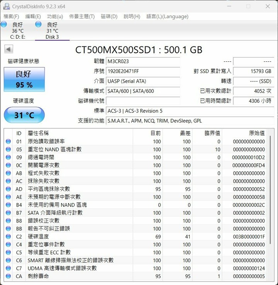Open the 功能(u) menu
The height and width of the screenshot is (285, 278).
coord(55,17)
